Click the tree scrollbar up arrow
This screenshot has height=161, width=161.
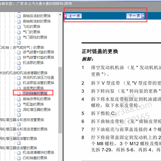(60, 14)
